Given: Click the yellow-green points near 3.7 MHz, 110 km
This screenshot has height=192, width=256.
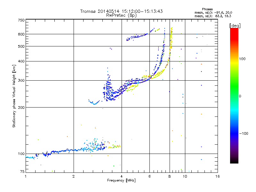Looking at the screenshot, I should pyautogui.click(x=115, y=147).
